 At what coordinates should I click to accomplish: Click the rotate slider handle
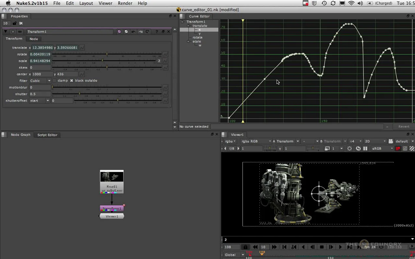107,53
